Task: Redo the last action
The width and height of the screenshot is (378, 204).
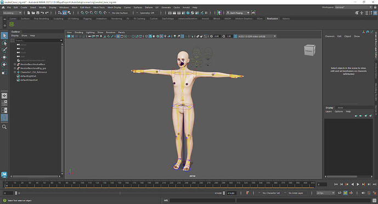Action: [x=47, y=13]
